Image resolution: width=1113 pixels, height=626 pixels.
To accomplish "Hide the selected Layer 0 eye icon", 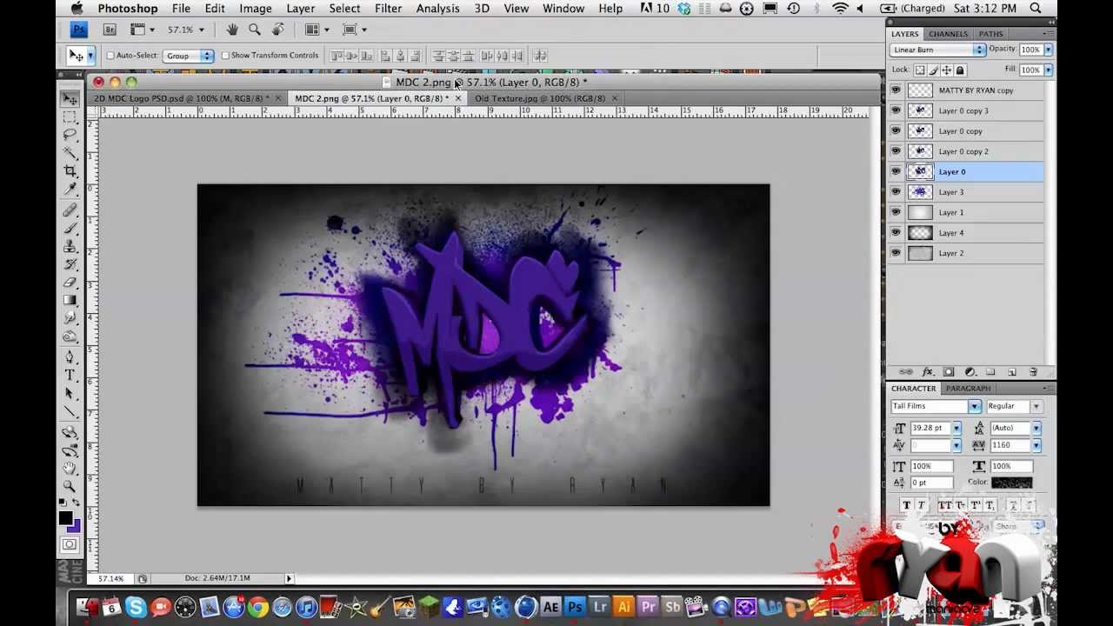I will coord(896,171).
